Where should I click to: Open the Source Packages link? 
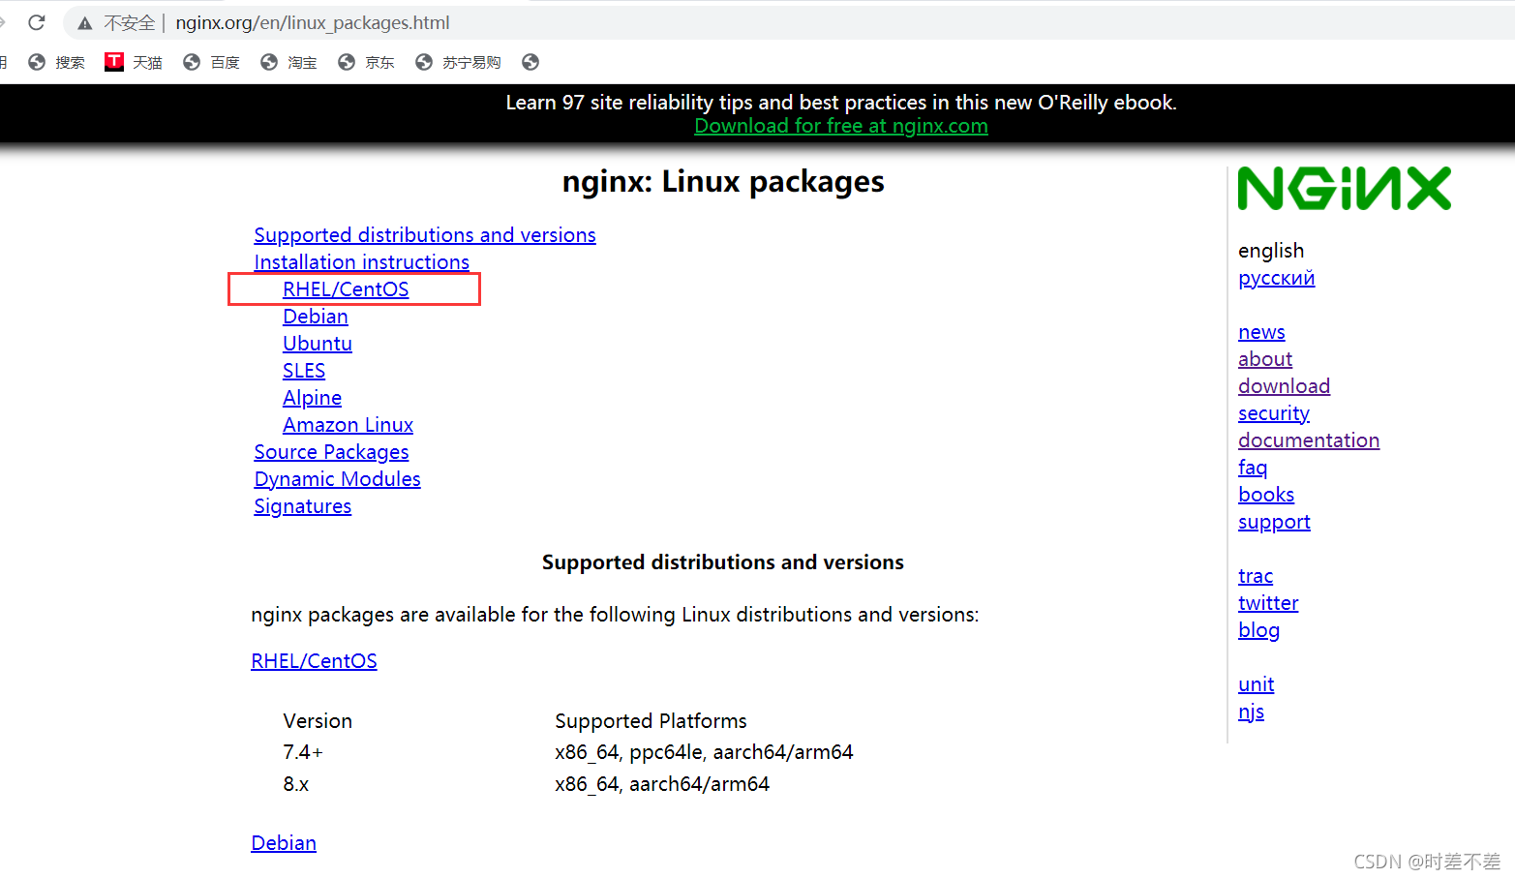(x=331, y=452)
